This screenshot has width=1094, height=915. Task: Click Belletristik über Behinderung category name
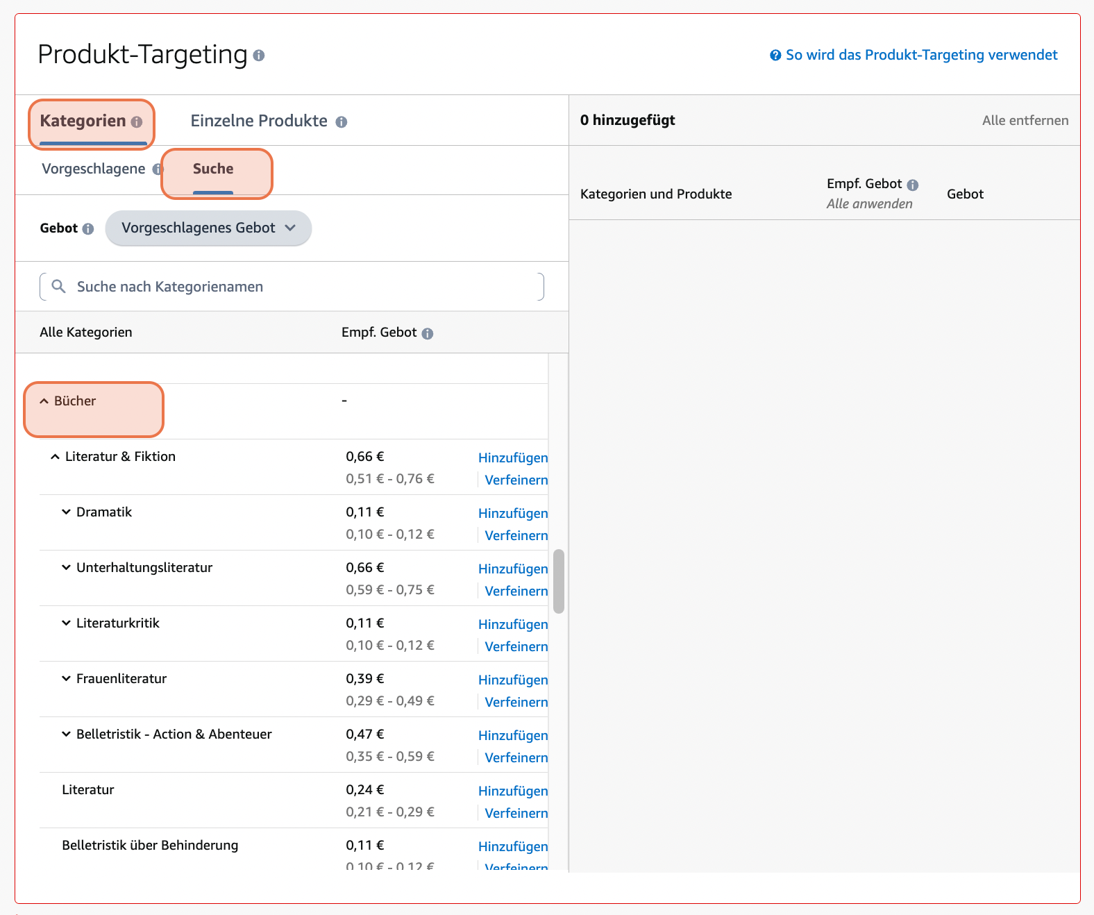coord(150,845)
